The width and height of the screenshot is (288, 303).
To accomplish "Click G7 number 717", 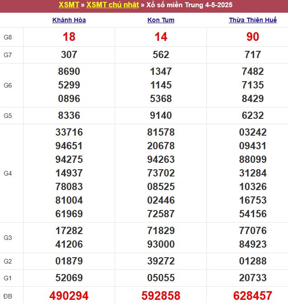I will coord(253,54).
